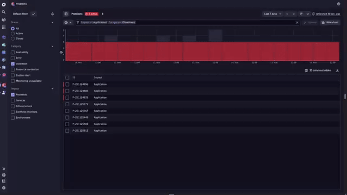
Task: Open the search icon in left navigation
Action: 4,12
